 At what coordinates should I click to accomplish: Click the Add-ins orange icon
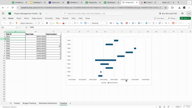coord(173,23)
